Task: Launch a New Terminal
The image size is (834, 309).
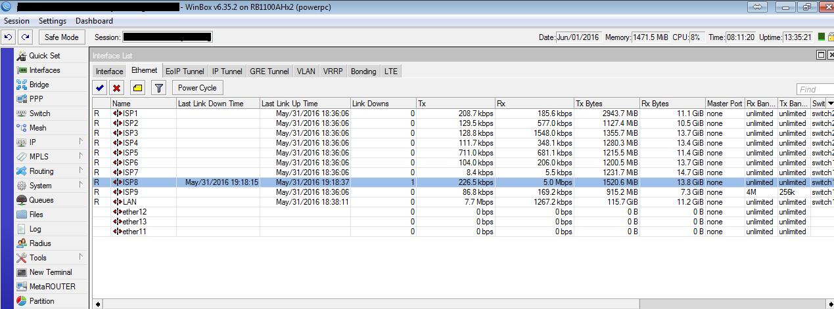Action: (51, 272)
